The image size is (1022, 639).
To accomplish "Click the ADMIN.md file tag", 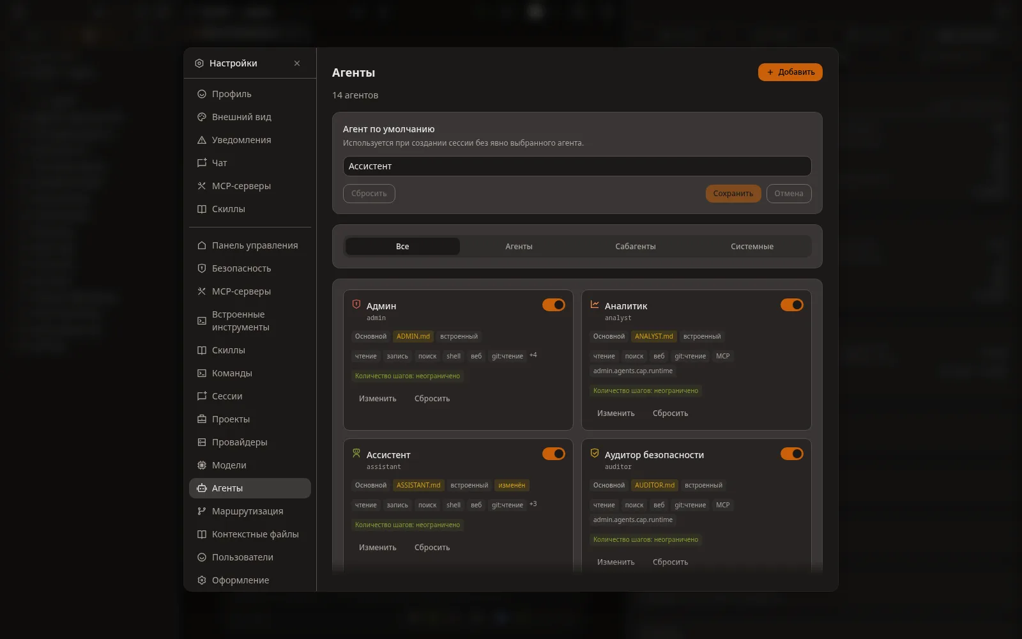I will pos(413,337).
